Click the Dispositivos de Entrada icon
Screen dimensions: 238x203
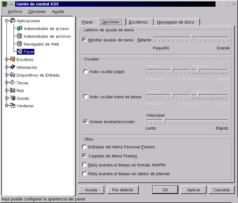pyautogui.click(x=13, y=75)
